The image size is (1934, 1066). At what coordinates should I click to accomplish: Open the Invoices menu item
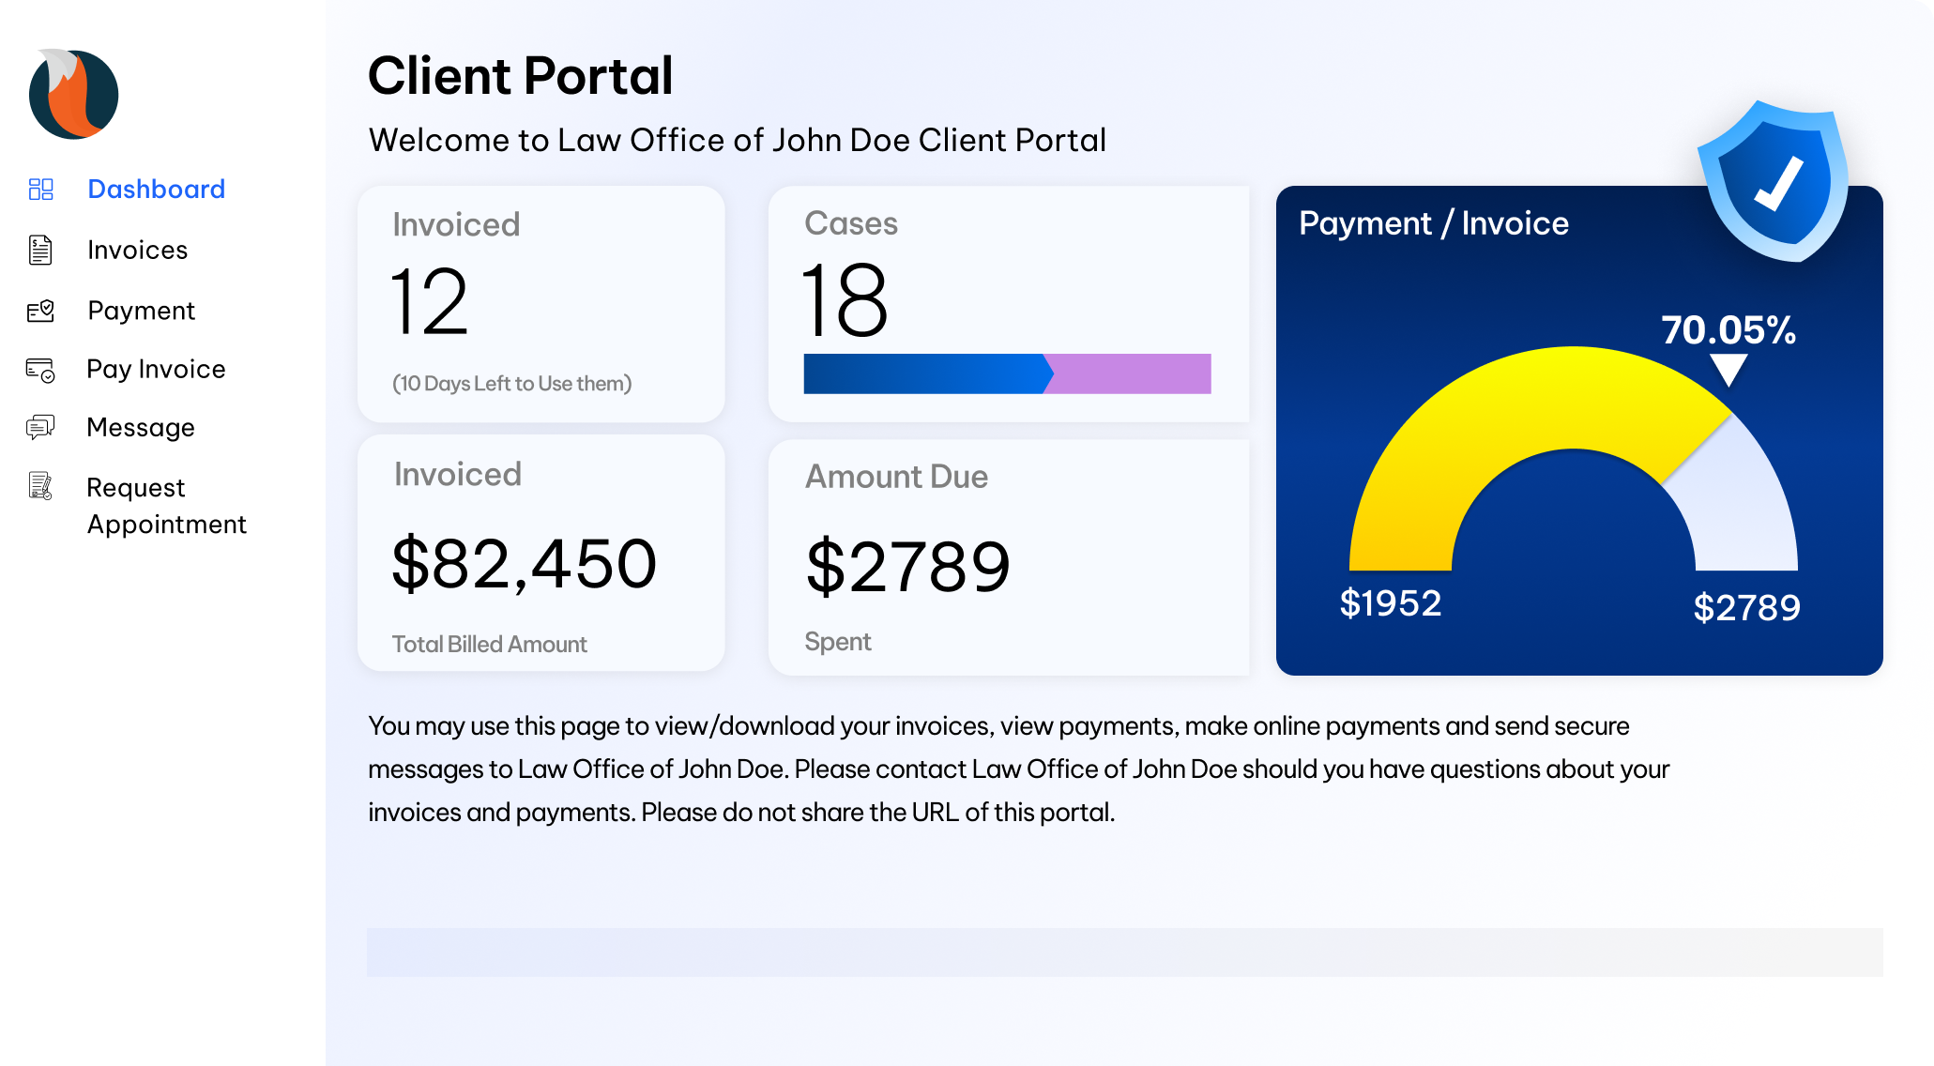[x=137, y=251]
